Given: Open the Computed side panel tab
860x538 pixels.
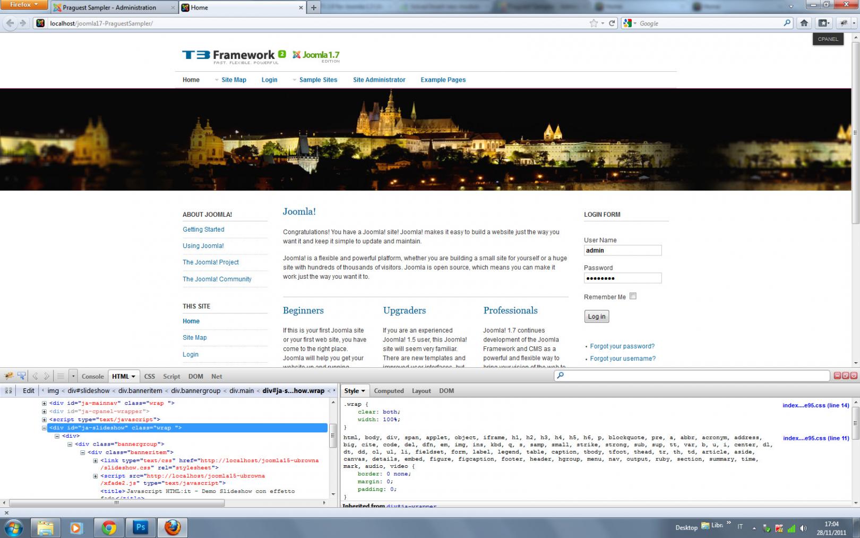Looking at the screenshot, I should [389, 390].
